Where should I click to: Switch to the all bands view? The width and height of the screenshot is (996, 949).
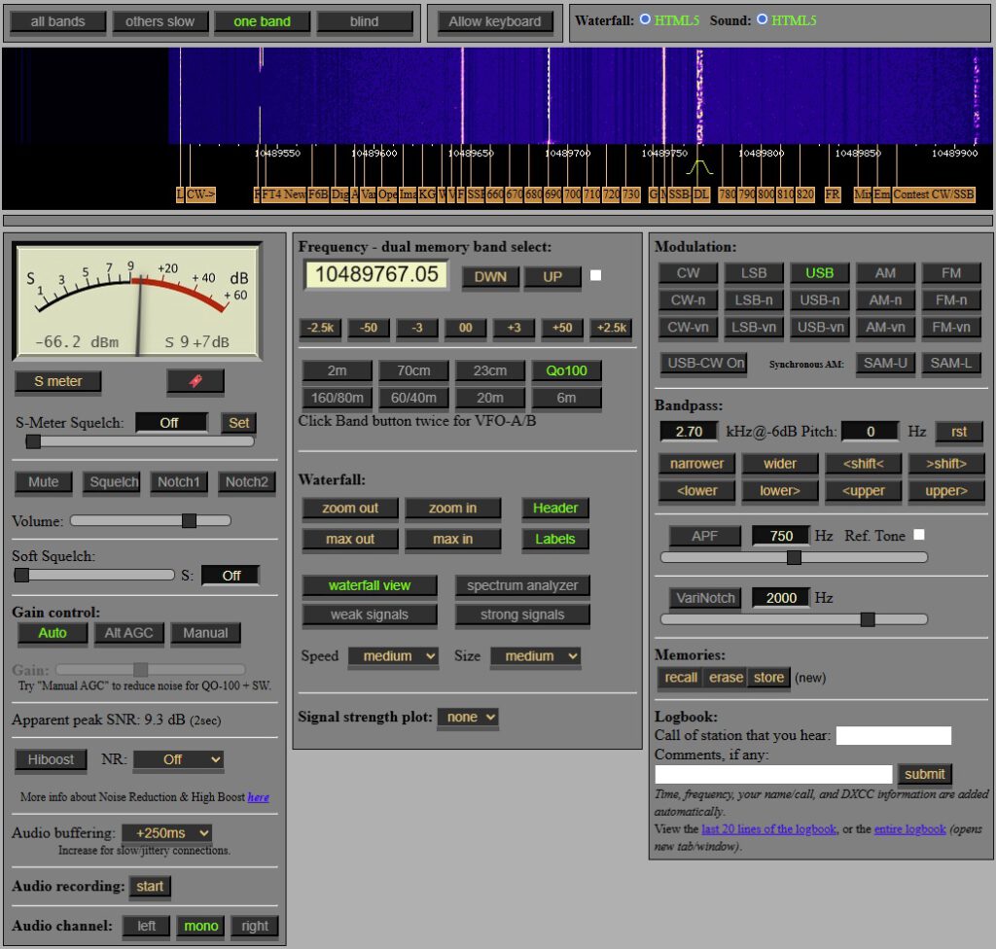pyautogui.click(x=57, y=21)
